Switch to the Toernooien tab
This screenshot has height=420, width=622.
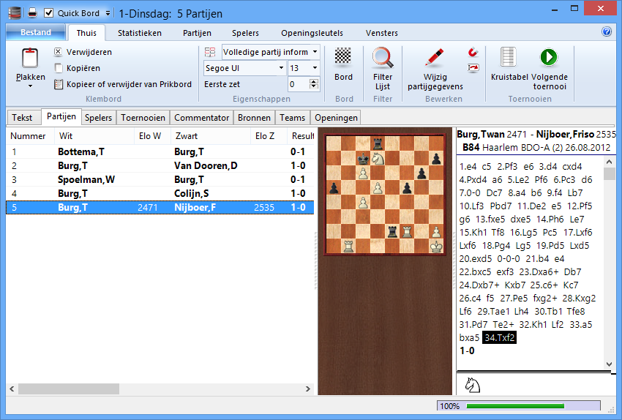(143, 118)
